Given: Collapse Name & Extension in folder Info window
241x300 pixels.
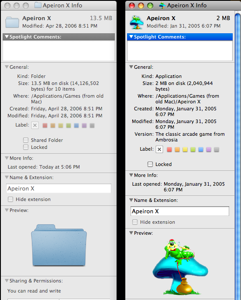Looking at the screenshot, I should [7, 177].
